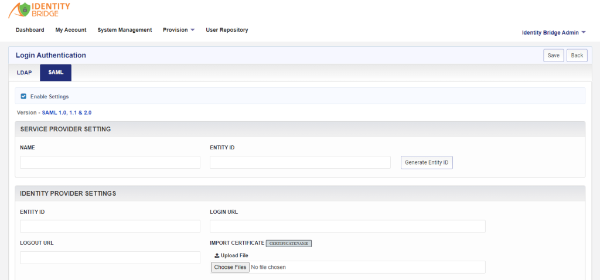
Task: Save the login authentication settings
Action: 553,56
